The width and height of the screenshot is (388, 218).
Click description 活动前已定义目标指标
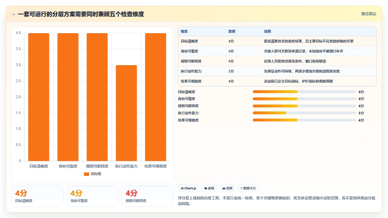pos(298,81)
